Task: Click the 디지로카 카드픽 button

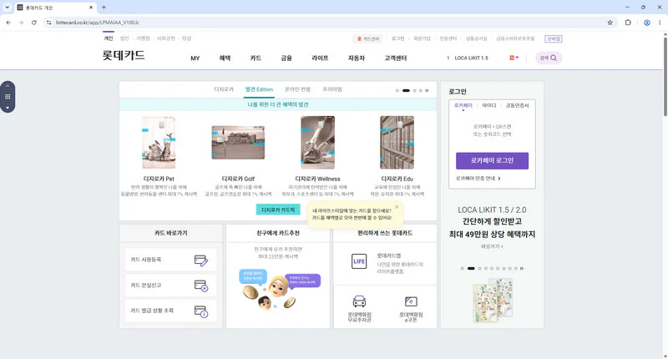Action: (x=278, y=210)
